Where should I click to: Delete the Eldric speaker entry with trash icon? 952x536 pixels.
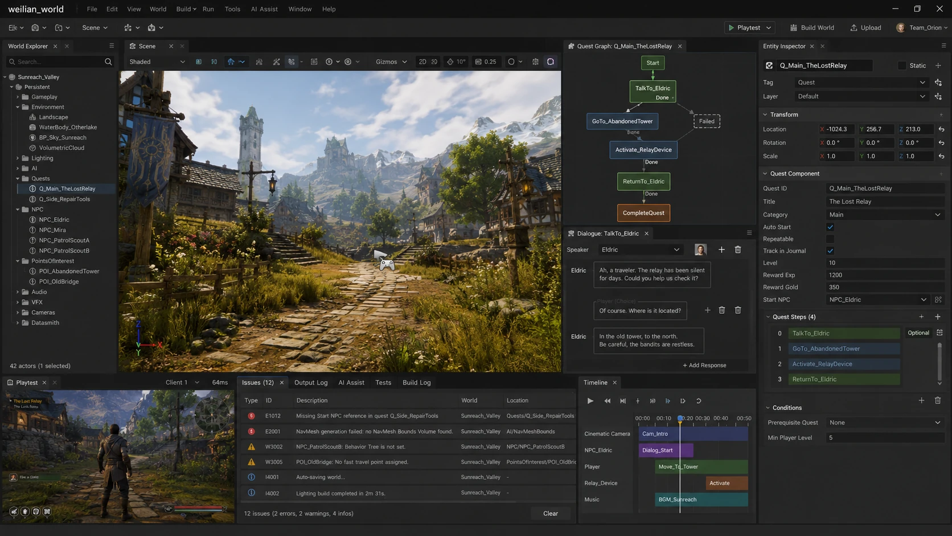(738, 249)
